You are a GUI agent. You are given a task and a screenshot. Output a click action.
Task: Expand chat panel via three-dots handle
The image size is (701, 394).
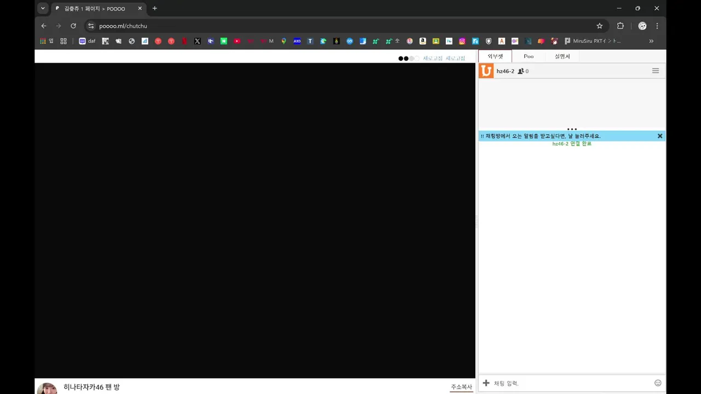572,129
